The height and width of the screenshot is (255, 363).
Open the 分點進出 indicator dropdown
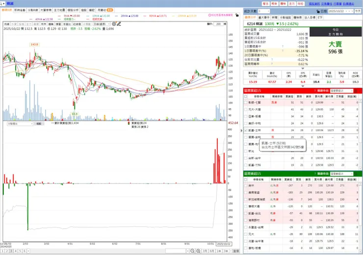click(20, 124)
